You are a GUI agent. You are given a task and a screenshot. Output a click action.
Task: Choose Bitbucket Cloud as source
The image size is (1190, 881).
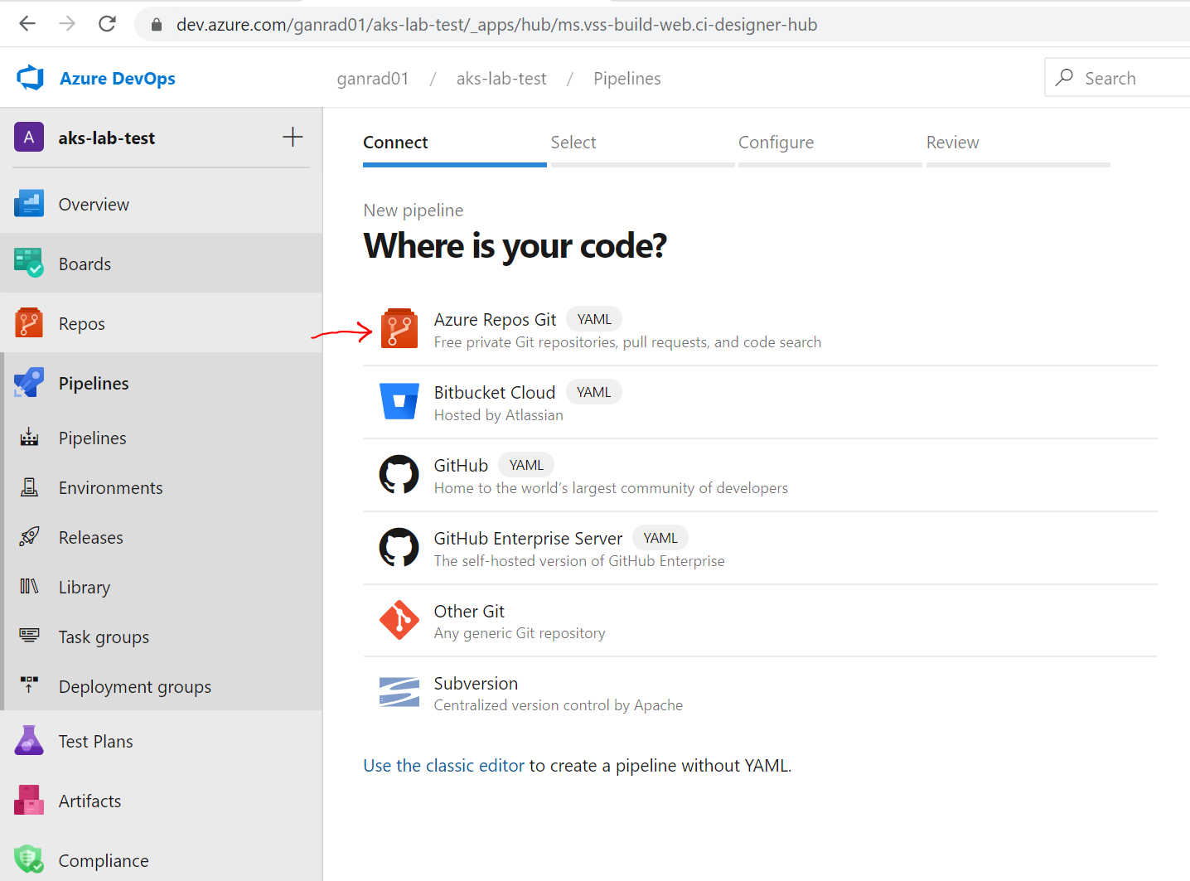click(x=760, y=402)
